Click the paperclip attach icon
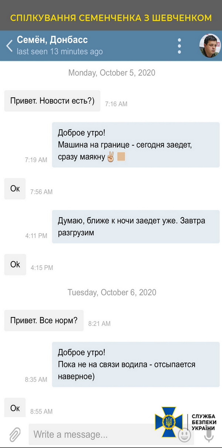Image resolution: width=222 pixels, height=448 pixels. tap(15, 433)
